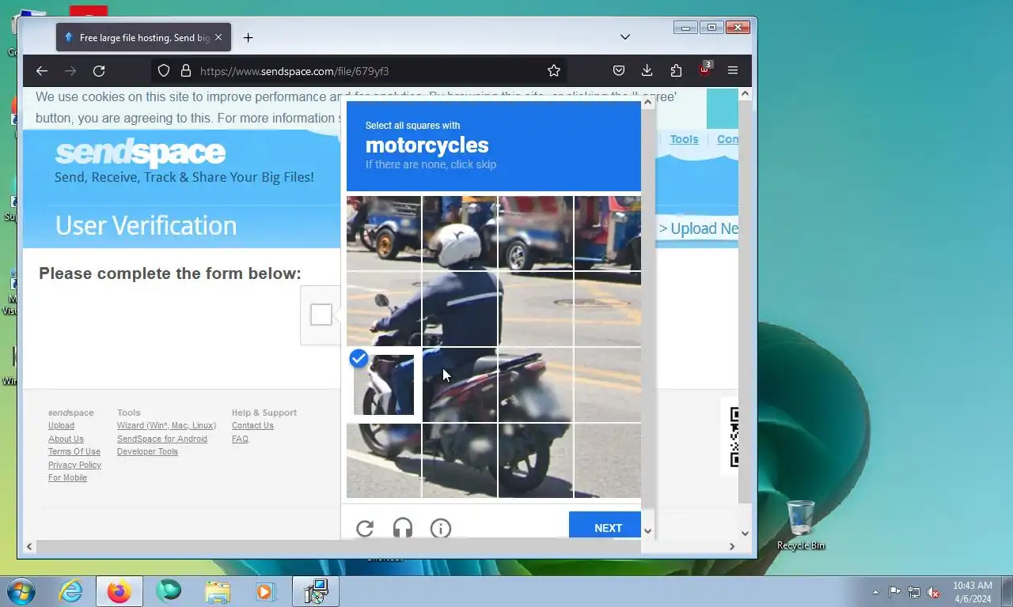Screen dimensions: 1013x607
Task: Tick the reCAPTCHA checkbox on the page
Action: click(321, 315)
